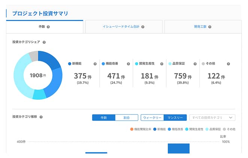Click gray その他 donut segment
The width and height of the screenshot is (248, 158).
(x=34, y=56)
